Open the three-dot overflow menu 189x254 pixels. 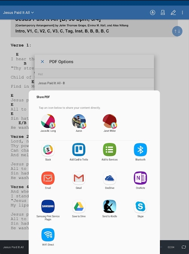(182, 12)
